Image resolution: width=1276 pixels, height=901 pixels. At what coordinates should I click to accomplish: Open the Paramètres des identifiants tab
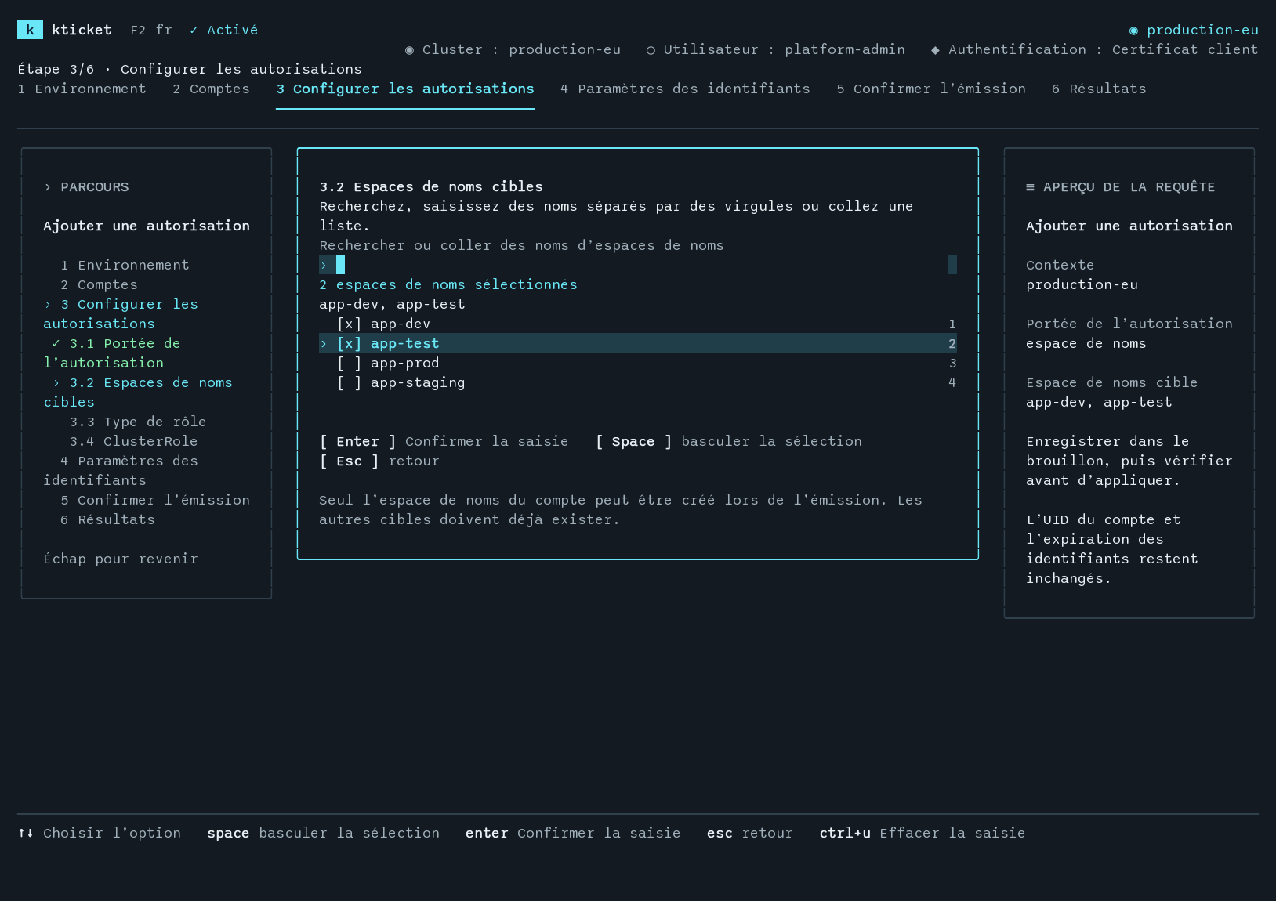coord(685,89)
